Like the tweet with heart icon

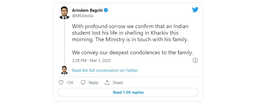click(x=61, y=82)
